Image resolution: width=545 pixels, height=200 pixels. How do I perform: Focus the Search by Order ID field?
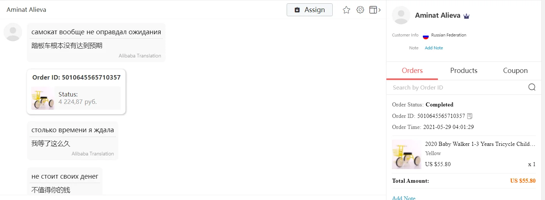coord(458,87)
